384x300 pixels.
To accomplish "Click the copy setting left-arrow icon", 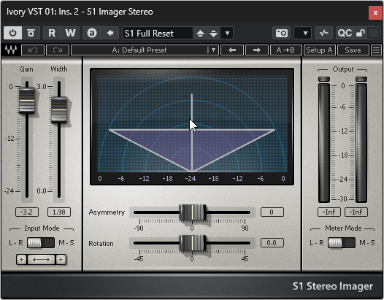I will [x=110, y=33].
